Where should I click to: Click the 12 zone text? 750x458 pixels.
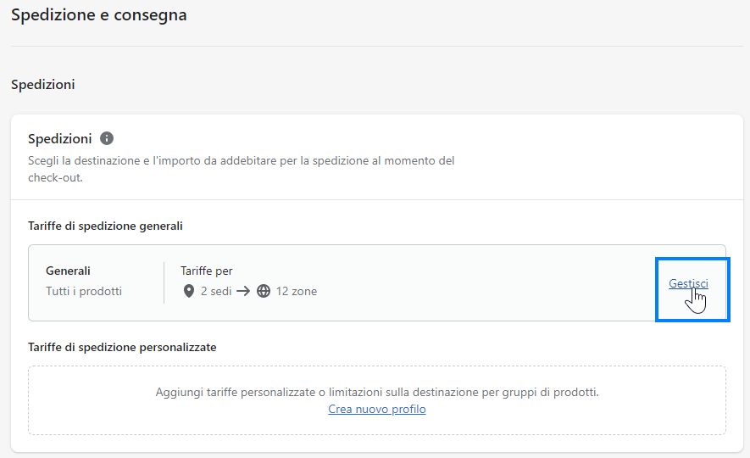[x=297, y=291]
